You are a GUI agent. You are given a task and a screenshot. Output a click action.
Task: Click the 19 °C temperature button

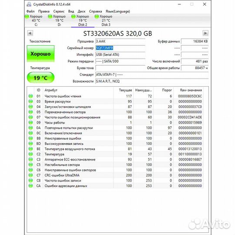tap(40, 77)
